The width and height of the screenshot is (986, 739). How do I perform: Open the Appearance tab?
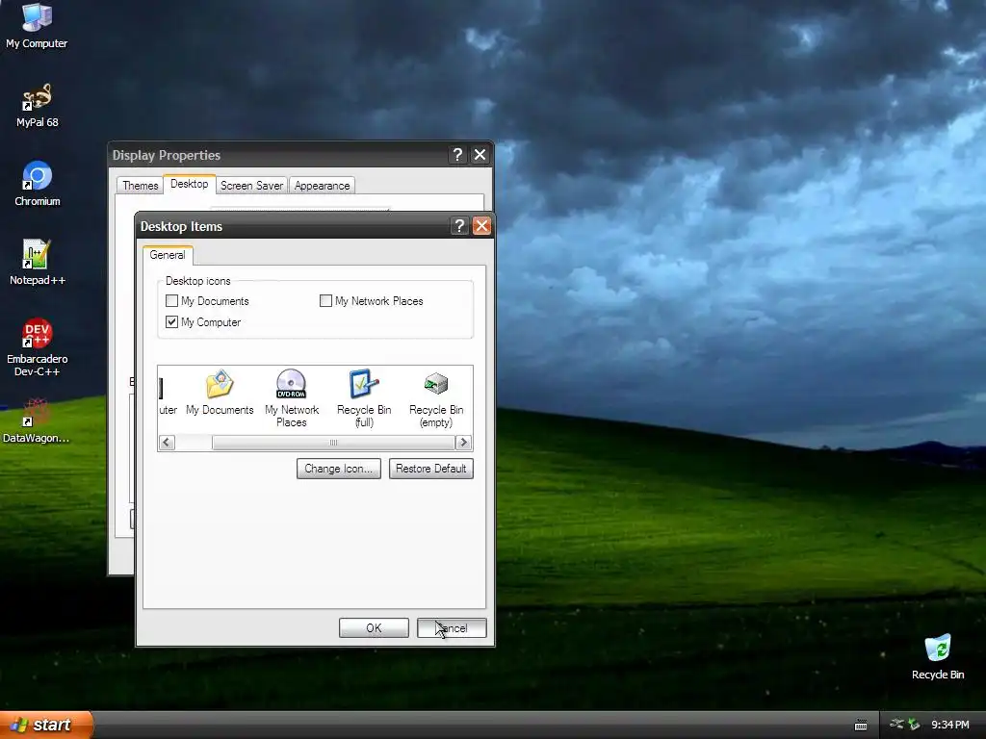(x=322, y=186)
